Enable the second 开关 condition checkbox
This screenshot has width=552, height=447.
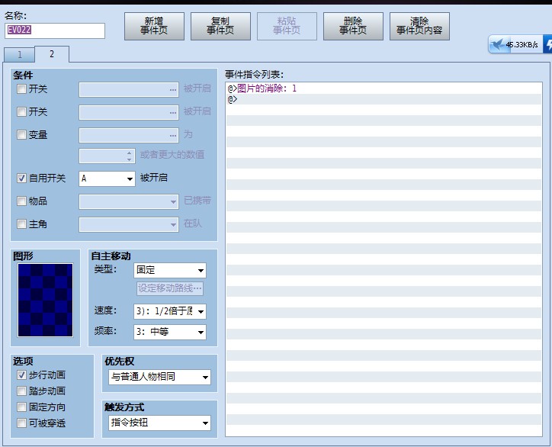tap(21, 111)
